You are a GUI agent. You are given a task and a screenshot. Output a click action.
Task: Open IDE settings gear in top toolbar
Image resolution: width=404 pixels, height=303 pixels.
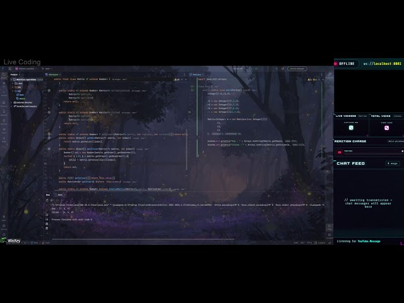coord(283,69)
